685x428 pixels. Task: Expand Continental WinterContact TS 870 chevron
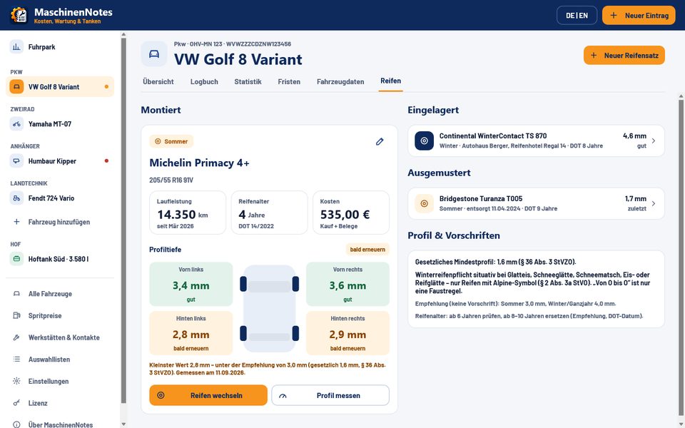tap(654, 141)
